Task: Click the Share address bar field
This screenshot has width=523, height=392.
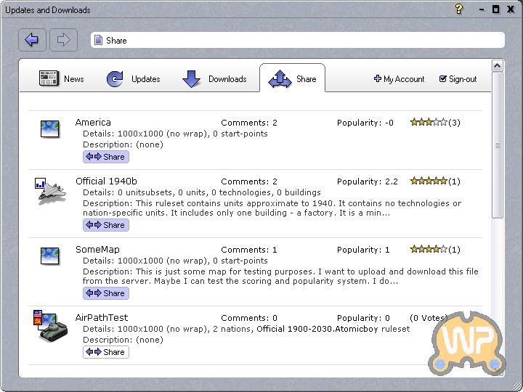Action: coord(298,40)
